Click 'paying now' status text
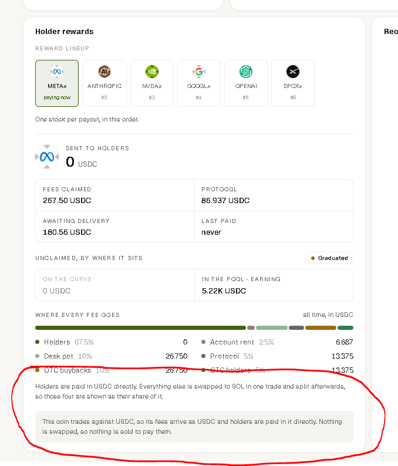 click(57, 97)
